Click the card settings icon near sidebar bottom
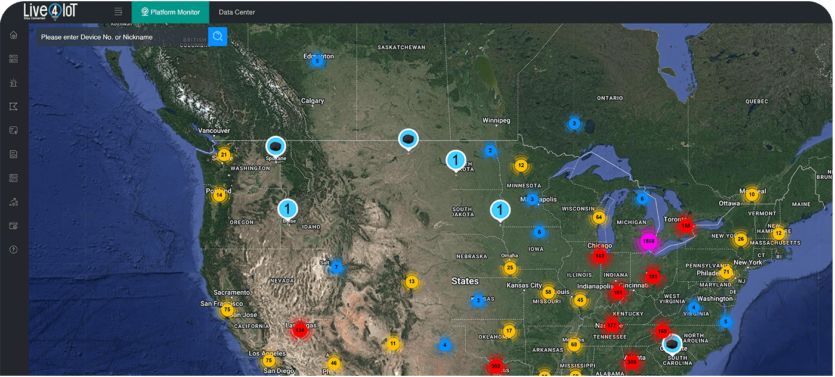 point(13,226)
